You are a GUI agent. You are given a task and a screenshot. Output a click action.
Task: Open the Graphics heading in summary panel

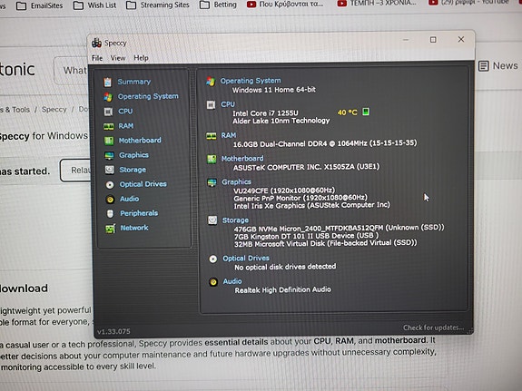click(x=236, y=182)
